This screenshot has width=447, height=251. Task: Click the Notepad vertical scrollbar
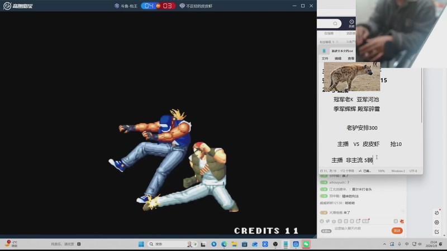coord(422,95)
